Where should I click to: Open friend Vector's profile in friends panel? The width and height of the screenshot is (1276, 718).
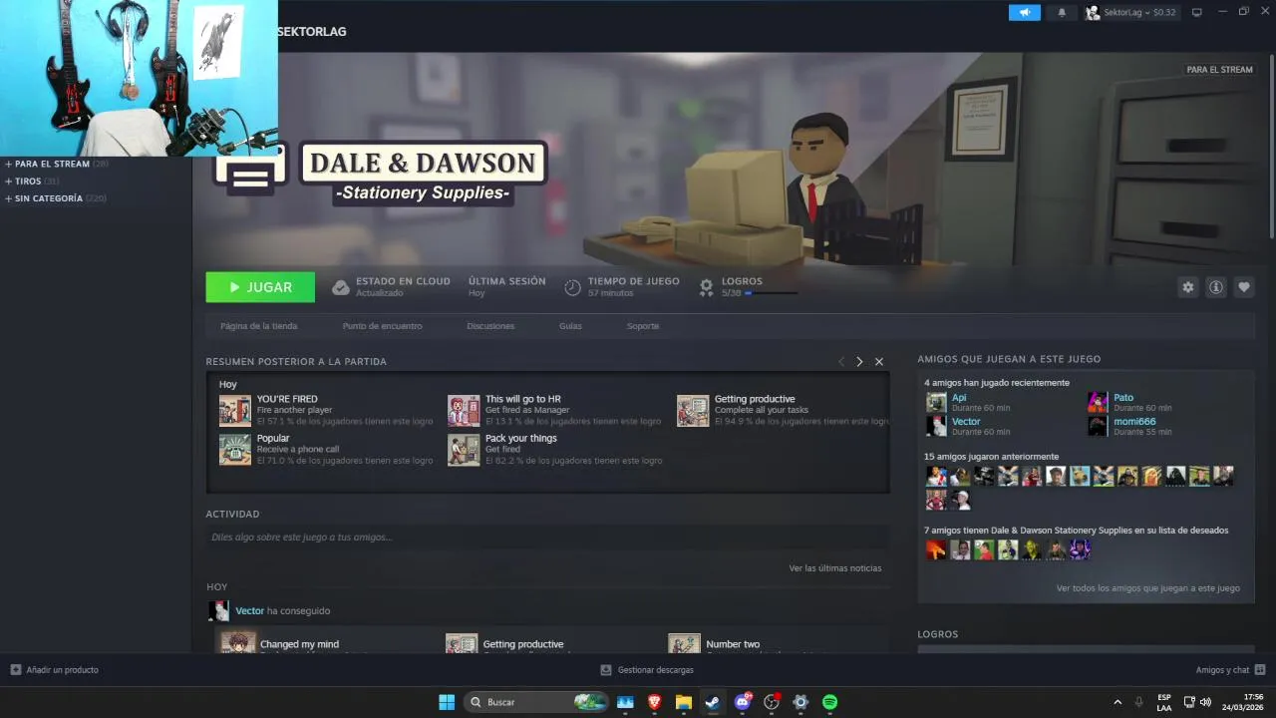966,421
